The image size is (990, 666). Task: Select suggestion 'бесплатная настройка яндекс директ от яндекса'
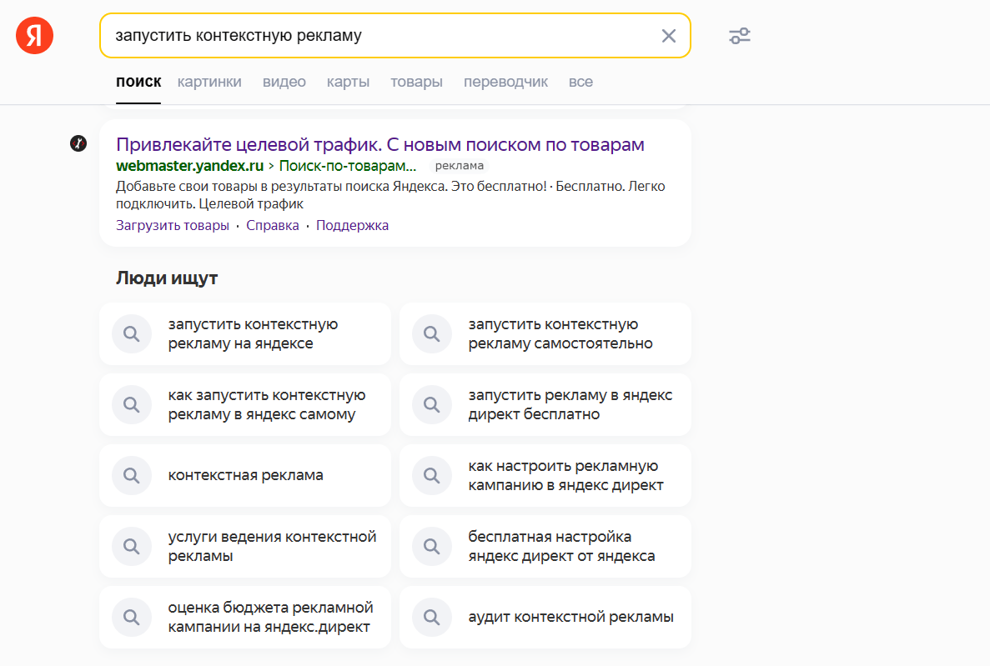tap(545, 546)
